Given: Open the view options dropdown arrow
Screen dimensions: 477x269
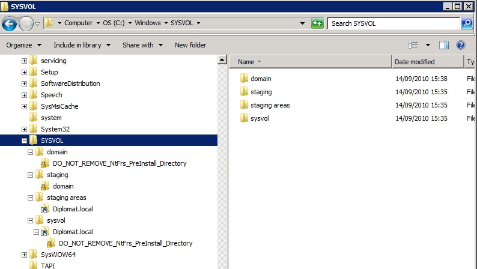Looking at the screenshot, I should pos(428,45).
